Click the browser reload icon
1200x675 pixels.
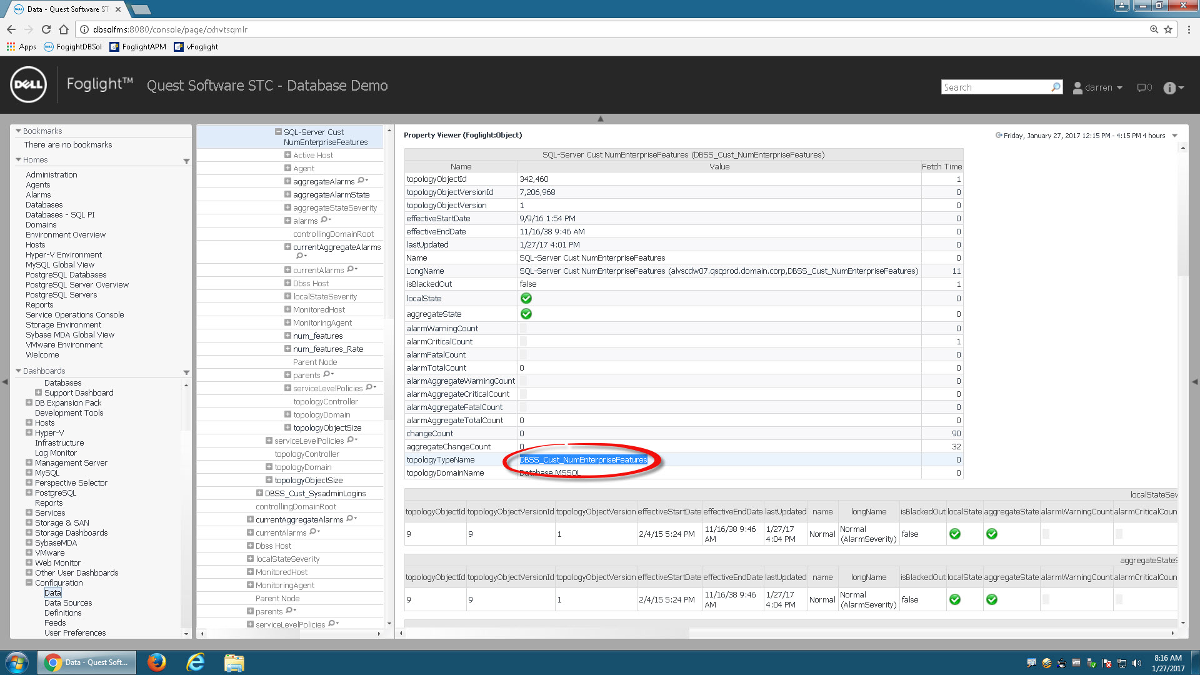46,29
